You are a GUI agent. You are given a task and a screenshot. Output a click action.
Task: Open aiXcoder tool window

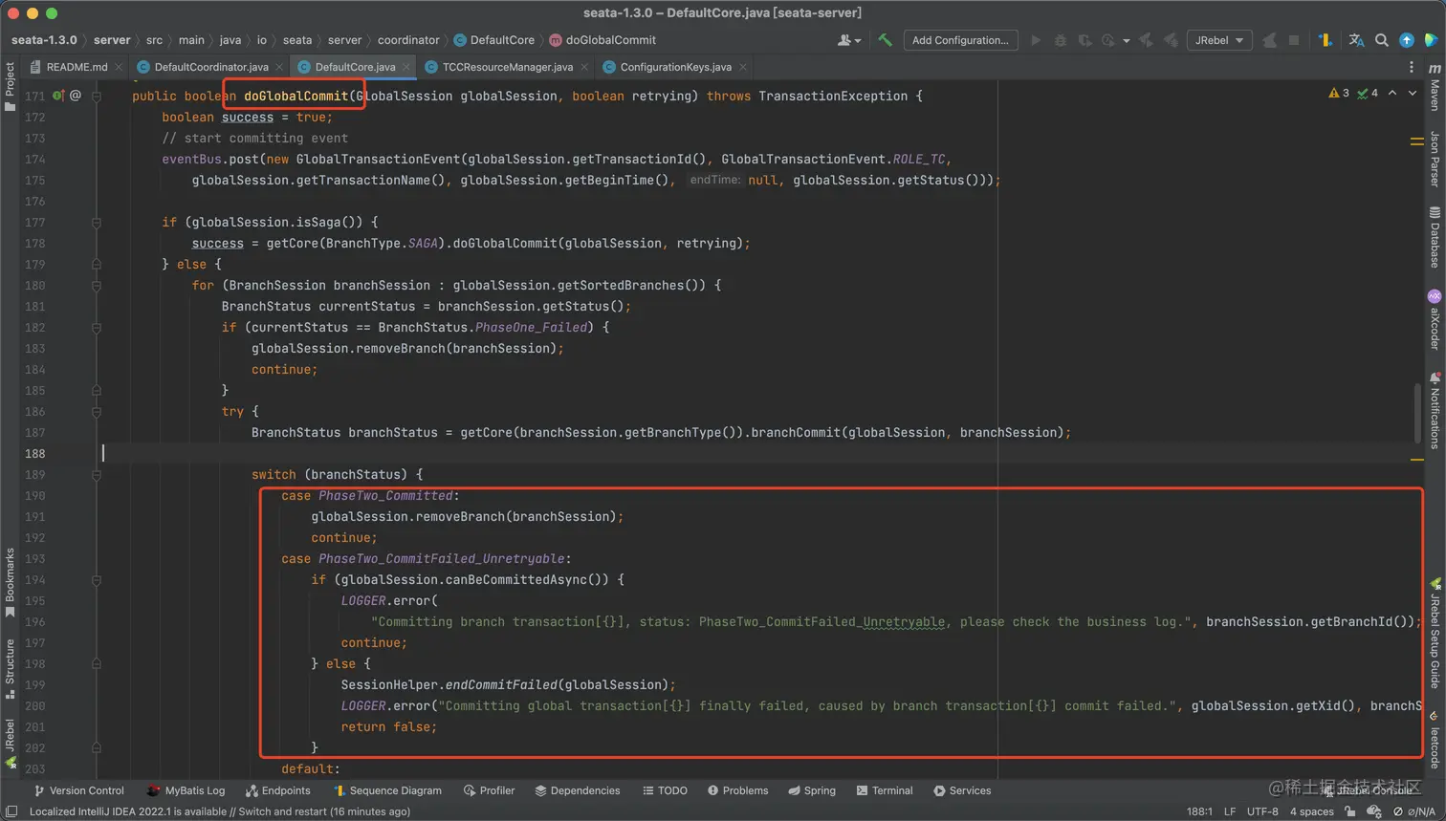[1435, 320]
